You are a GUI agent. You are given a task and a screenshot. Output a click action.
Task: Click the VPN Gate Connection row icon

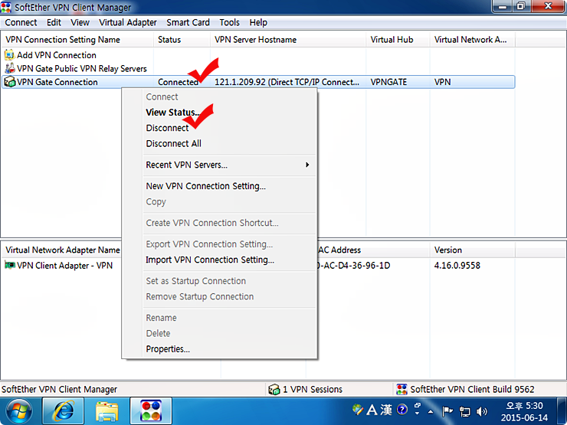point(9,82)
